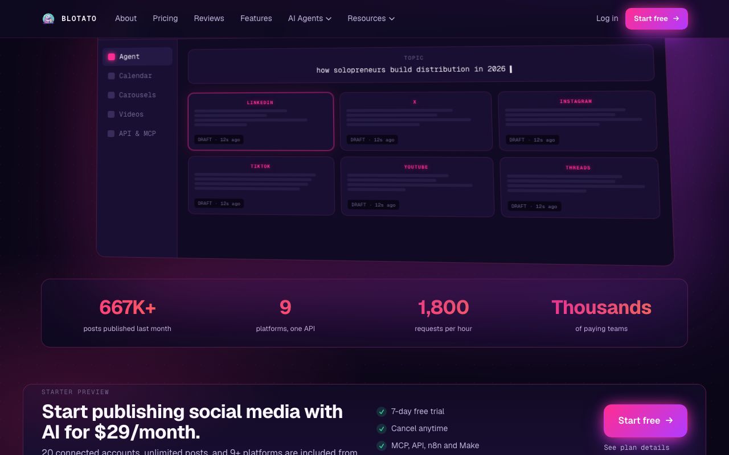729x455 pixels.
Task: Expand the AI Agents dropdown
Action: coord(309,18)
